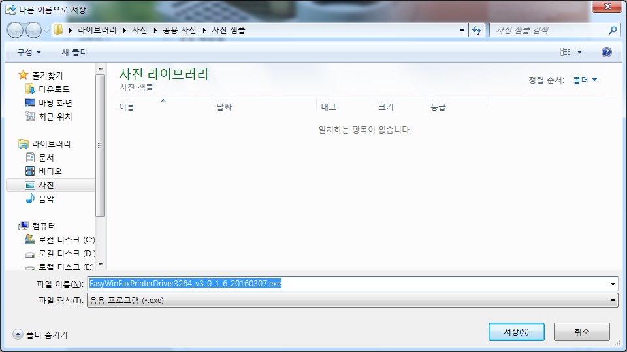Click the refresh button next to address bar
Image resolution: width=627 pixels, height=352 pixels.
(x=477, y=30)
